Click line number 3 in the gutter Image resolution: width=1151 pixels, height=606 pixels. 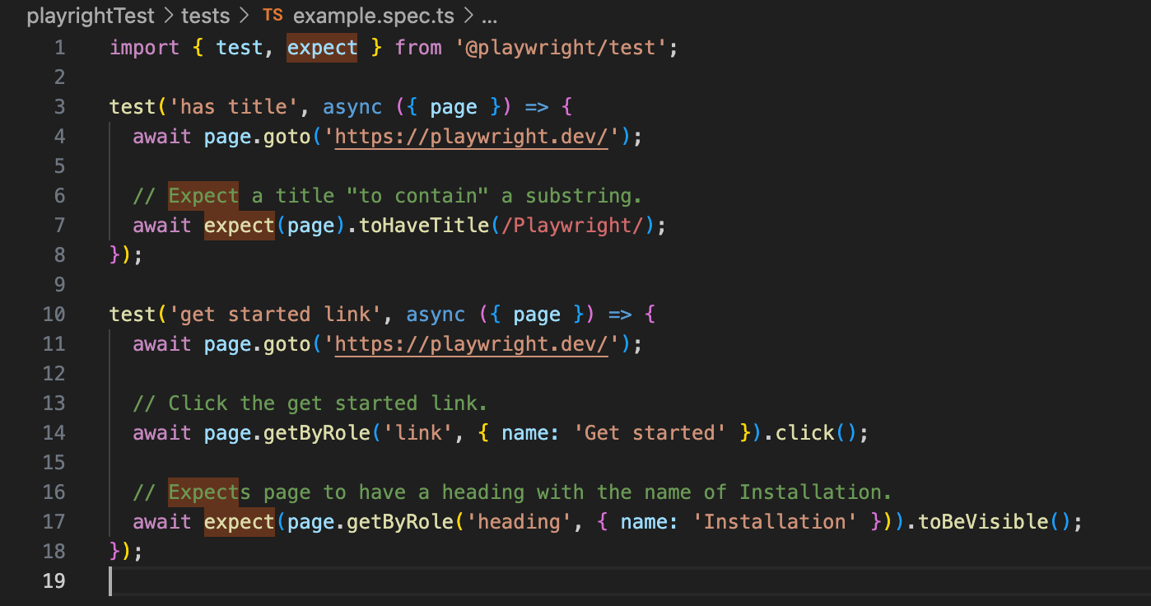tap(58, 107)
